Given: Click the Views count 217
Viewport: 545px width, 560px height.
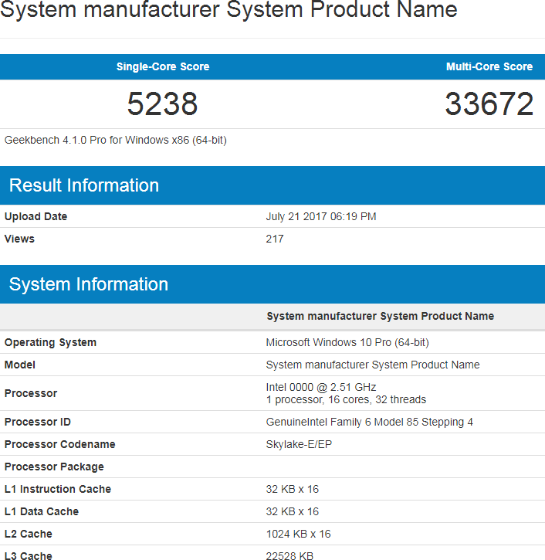Looking at the screenshot, I should pyautogui.click(x=275, y=239).
